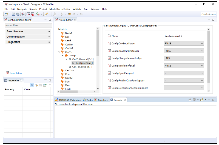Screen dimensions: 219x145
Task: Expand Diagnostics section
Action: coord(49,42)
